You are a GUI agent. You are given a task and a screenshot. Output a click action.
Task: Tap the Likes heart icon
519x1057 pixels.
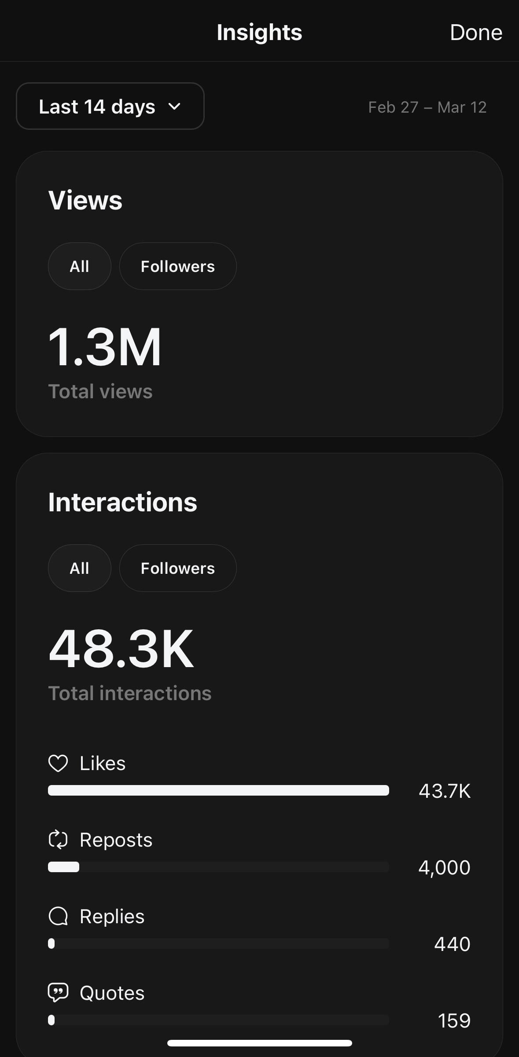click(58, 763)
